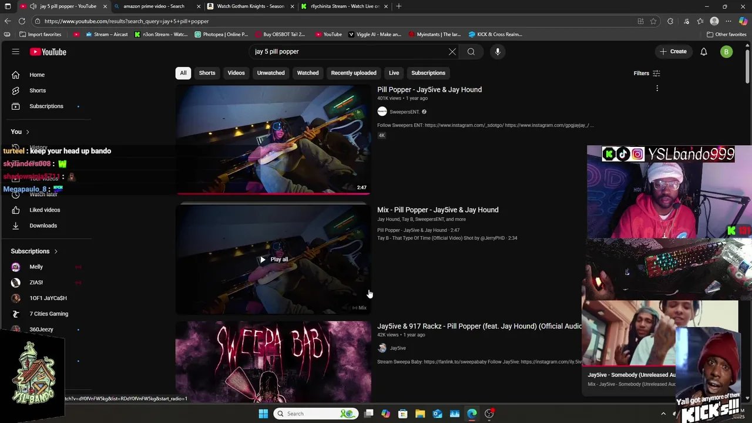Switch to the Watch Gotham Knights tab
The height and width of the screenshot is (423, 752).
click(x=250, y=6)
